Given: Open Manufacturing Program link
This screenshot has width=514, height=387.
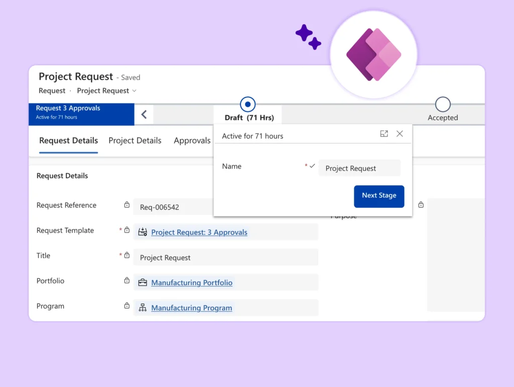Looking at the screenshot, I should (192, 308).
